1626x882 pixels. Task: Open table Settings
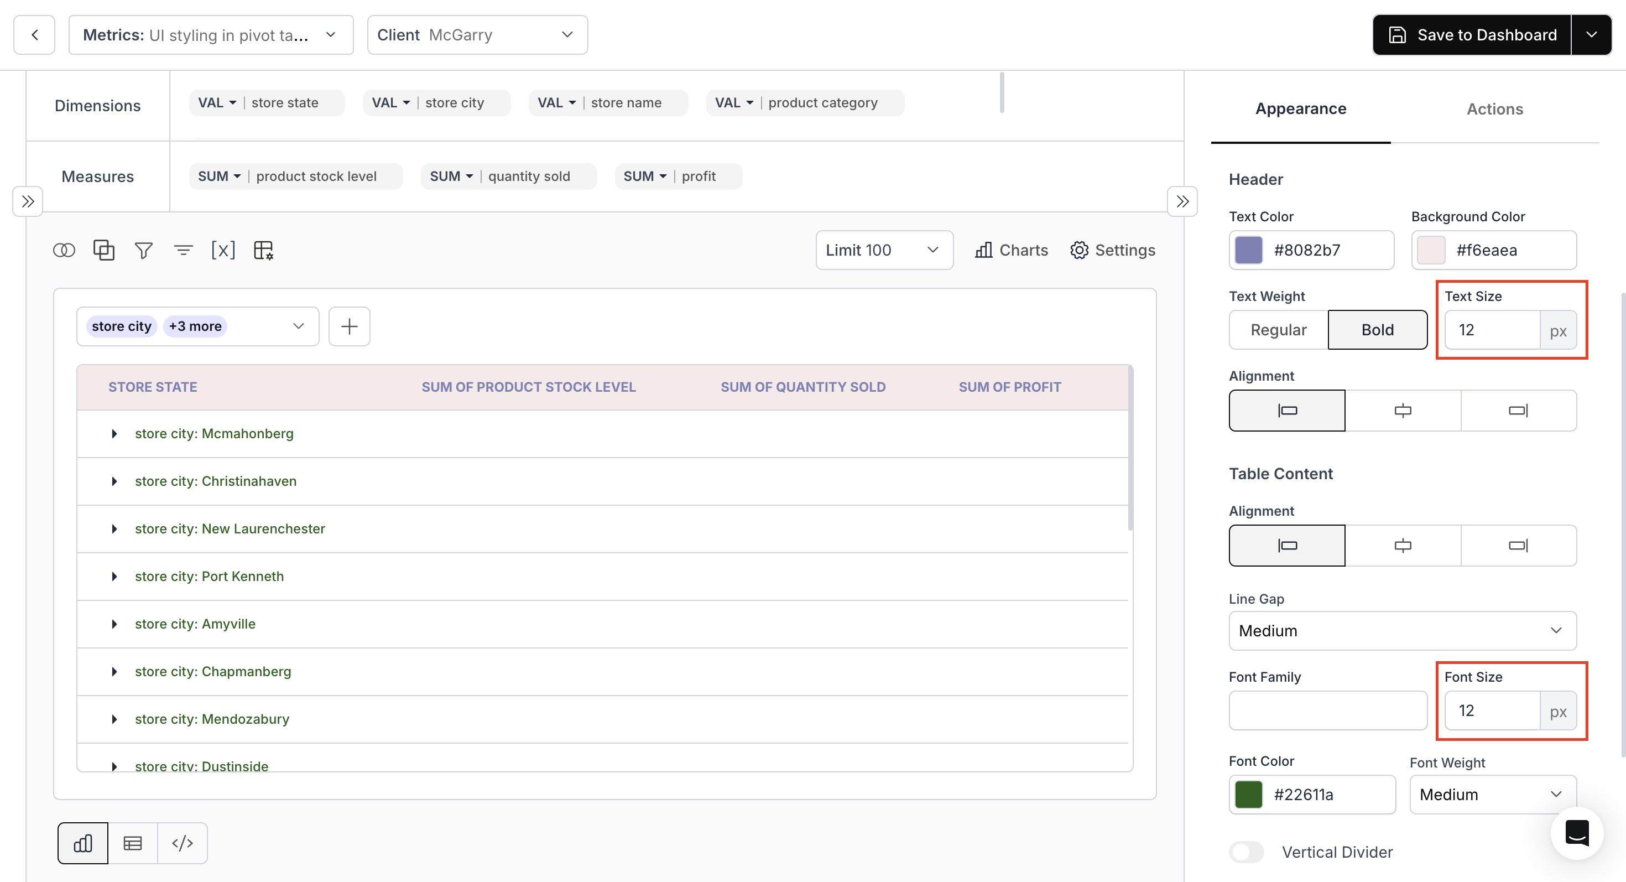pyautogui.click(x=1112, y=250)
